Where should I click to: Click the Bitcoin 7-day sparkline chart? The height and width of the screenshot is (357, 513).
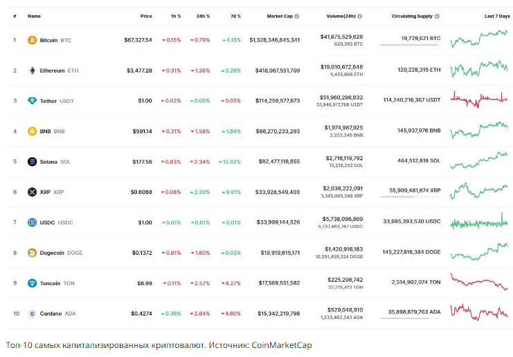pos(479,39)
